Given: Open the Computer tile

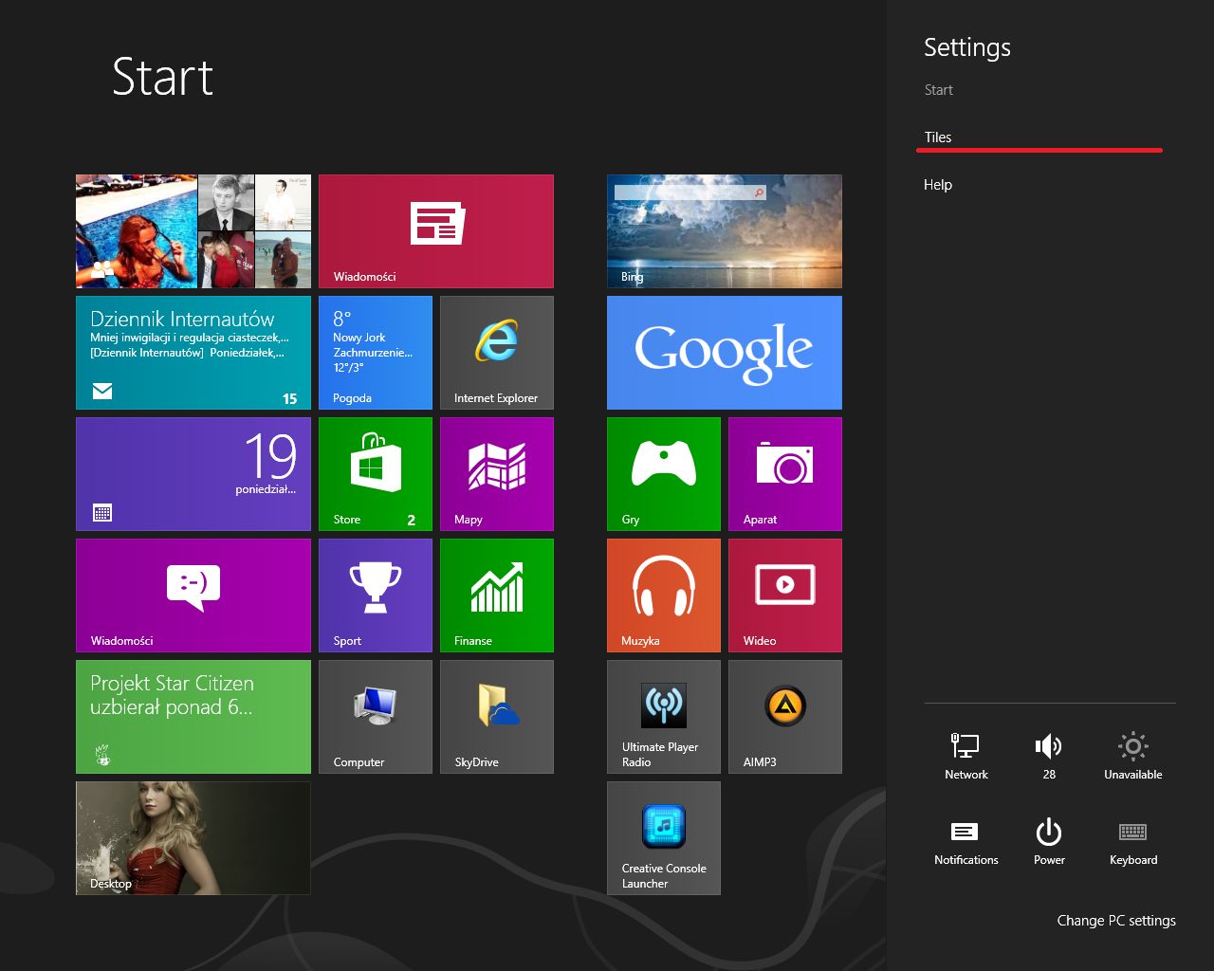Looking at the screenshot, I should pos(376,717).
